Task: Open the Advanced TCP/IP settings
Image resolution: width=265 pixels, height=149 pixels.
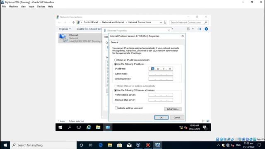Action: click(173, 109)
